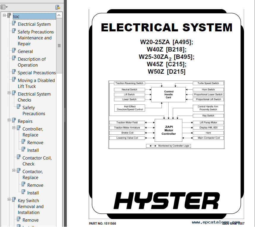255x227 pixels.
Task: Select Electrical System Checks bookmark
Action: click(34, 97)
